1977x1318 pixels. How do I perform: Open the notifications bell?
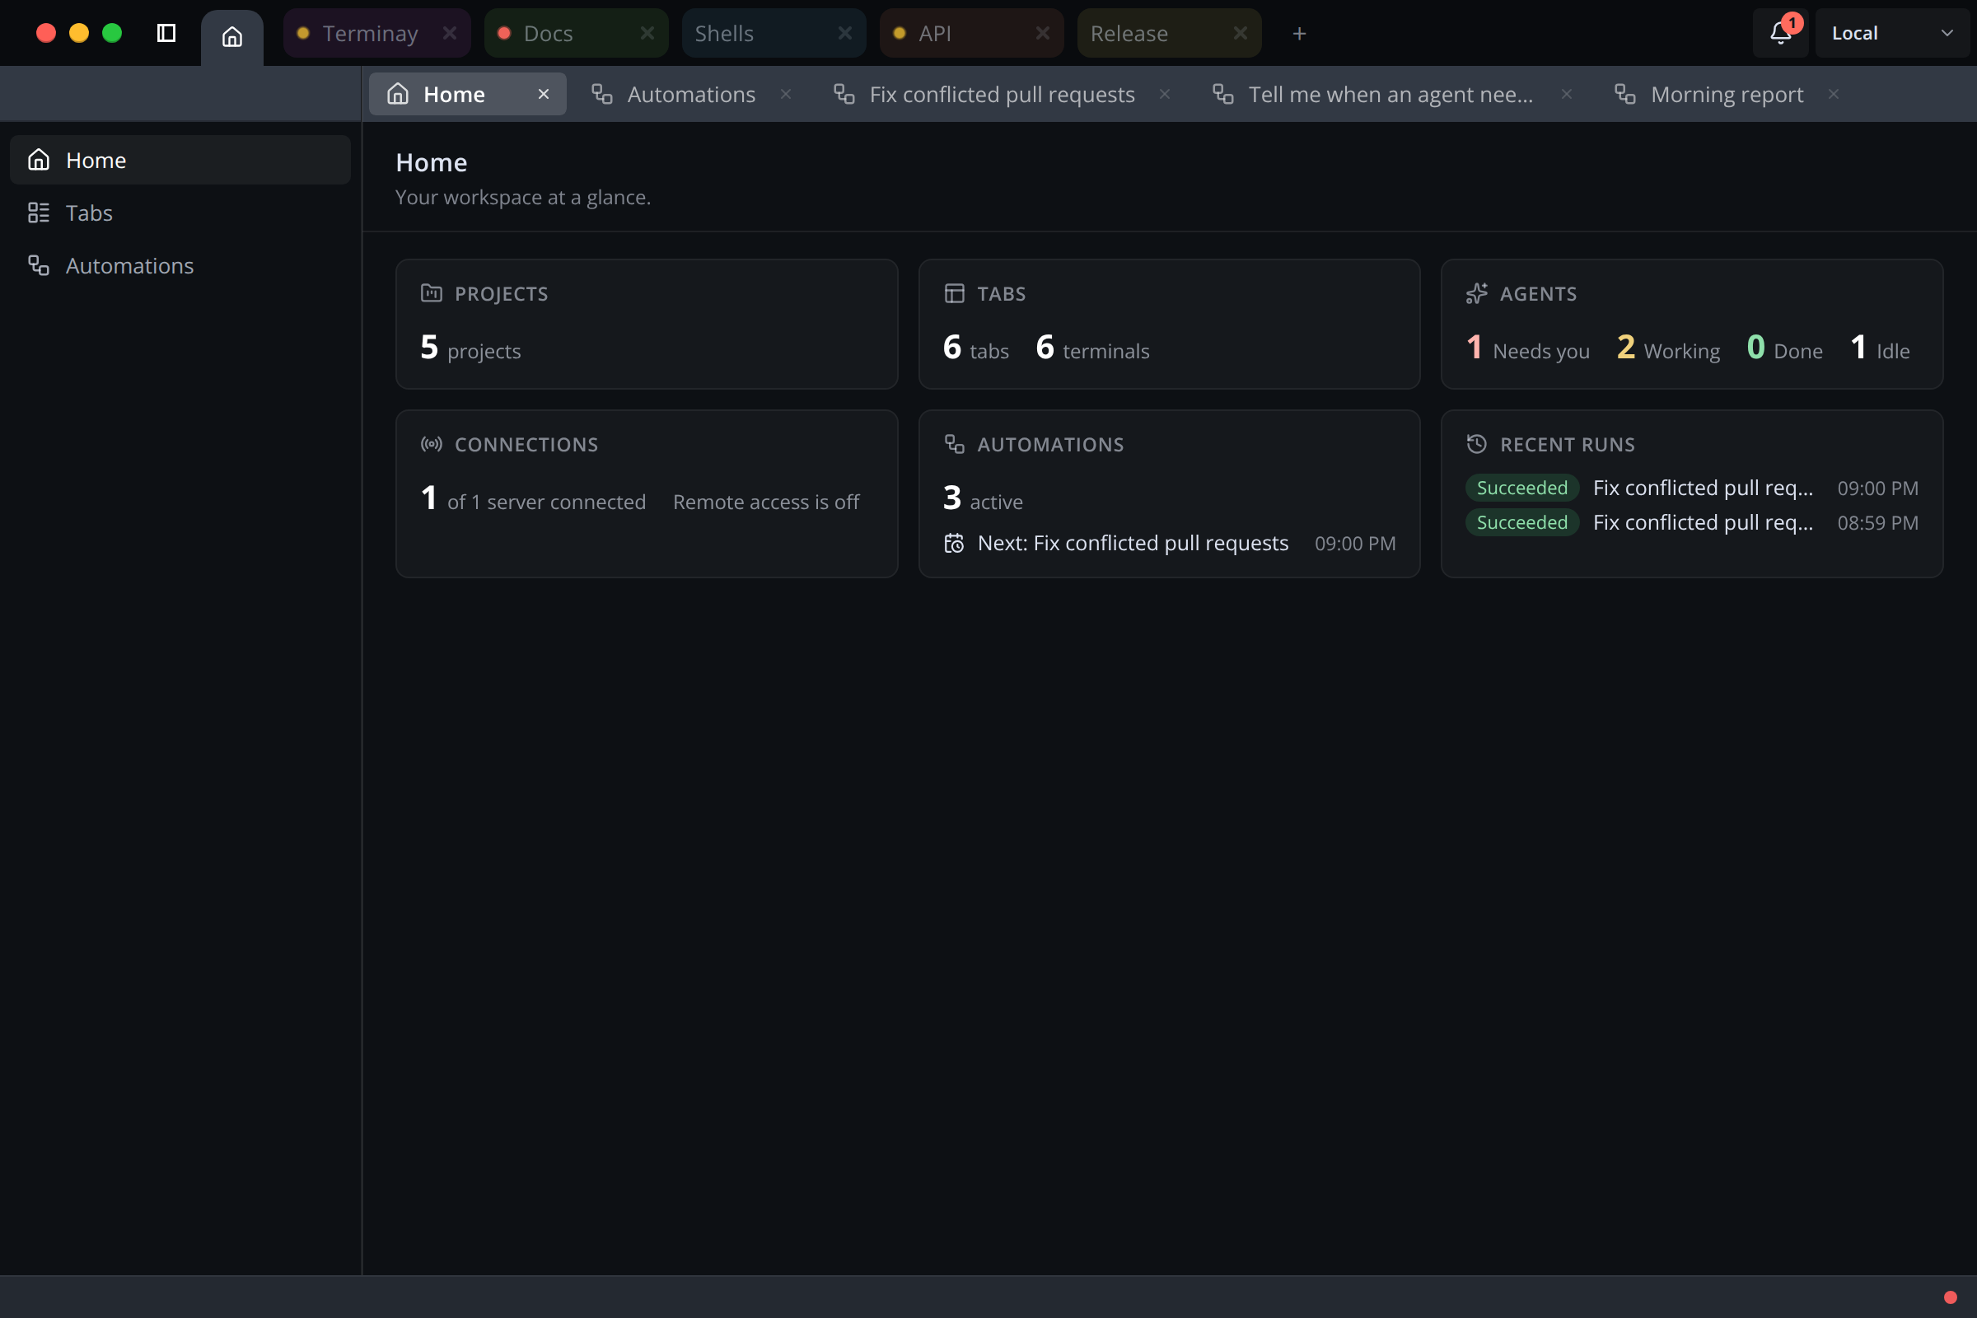tap(1780, 33)
